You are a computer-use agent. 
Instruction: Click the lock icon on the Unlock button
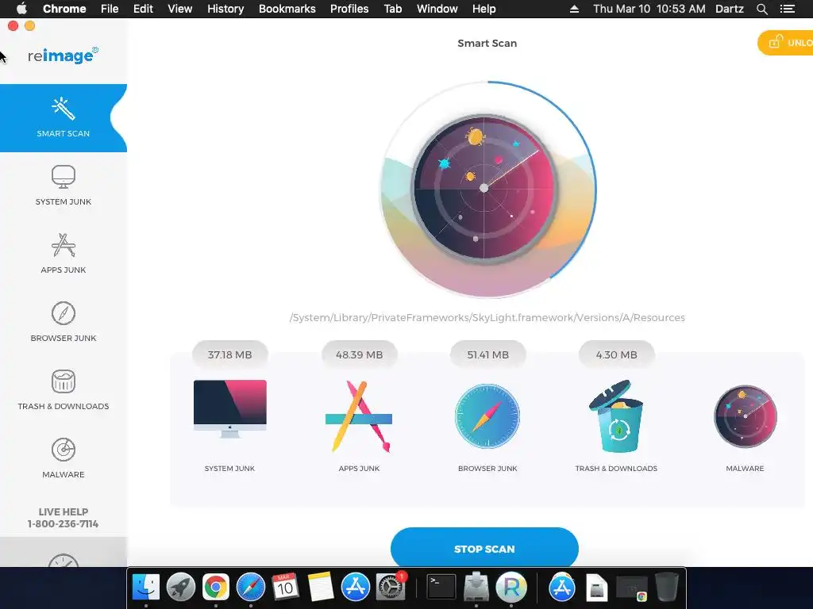(775, 42)
